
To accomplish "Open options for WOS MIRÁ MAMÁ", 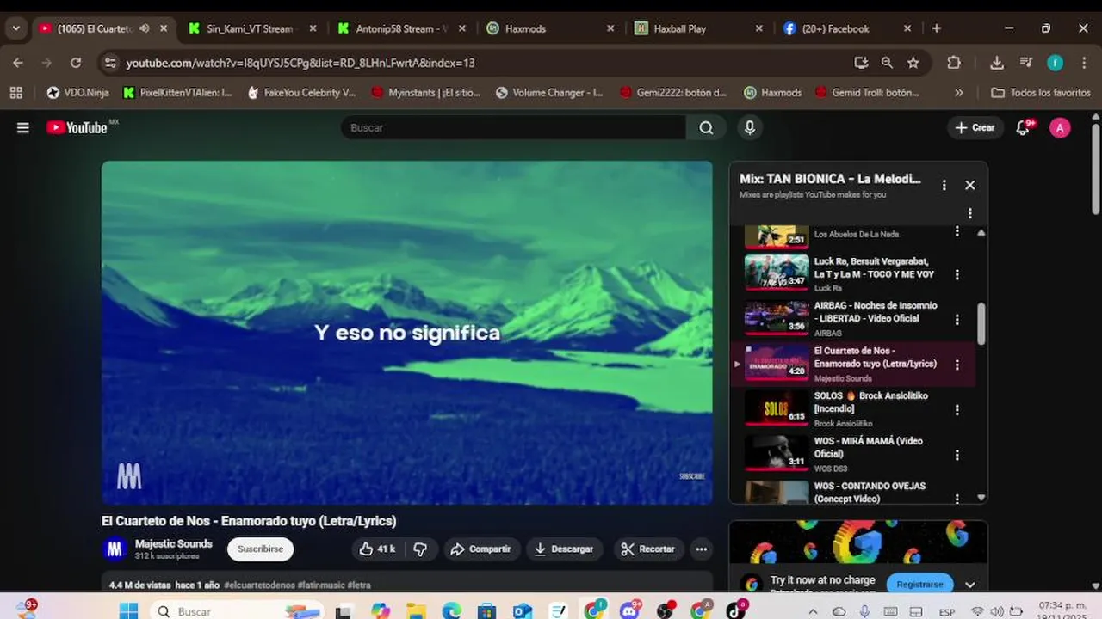I will (x=957, y=455).
